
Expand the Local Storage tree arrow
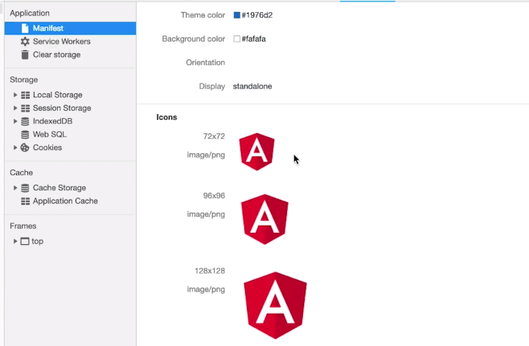coord(15,95)
